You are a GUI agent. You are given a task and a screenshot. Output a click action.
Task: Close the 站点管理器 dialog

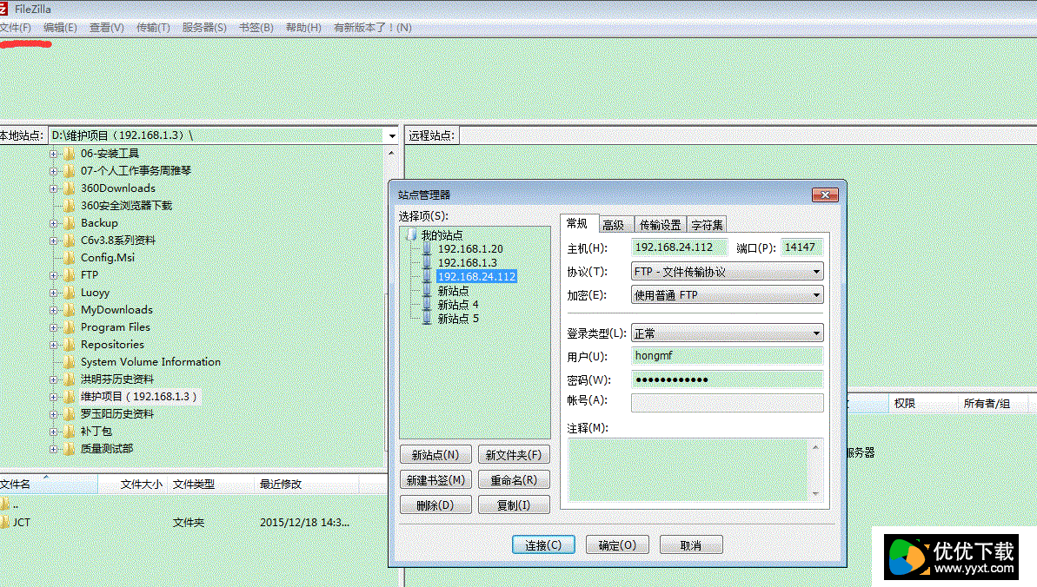(825, 195)
